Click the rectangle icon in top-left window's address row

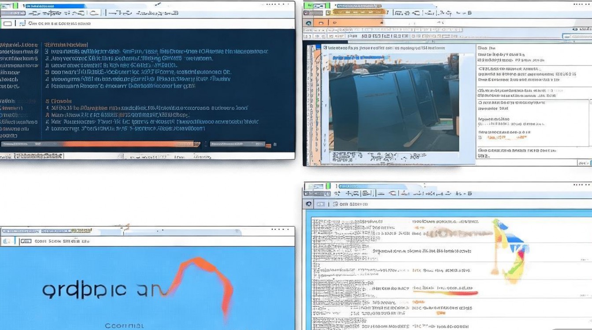point(7,24)
